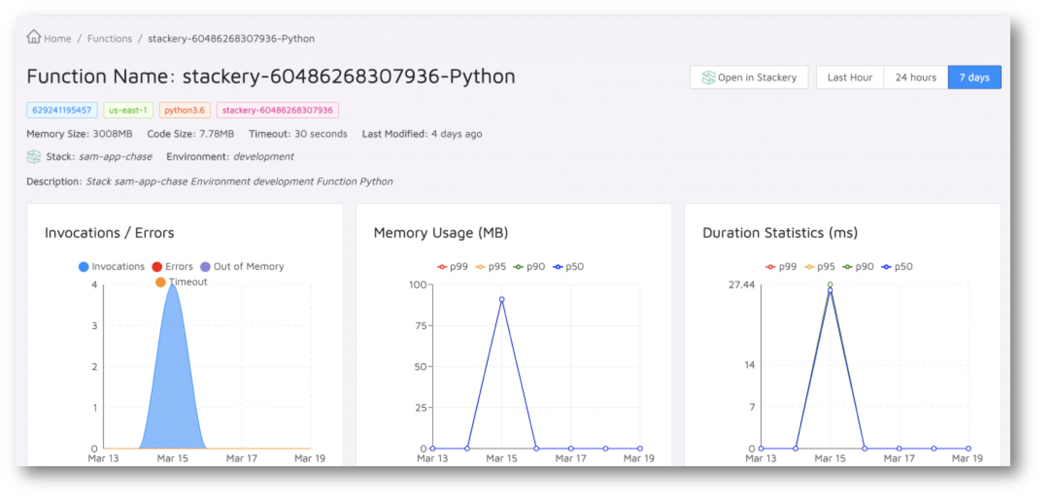The image size is (1042, 498).
Task: Toggle p90 series in Duration Statistics chart
Action: click(x=858, y=266)
